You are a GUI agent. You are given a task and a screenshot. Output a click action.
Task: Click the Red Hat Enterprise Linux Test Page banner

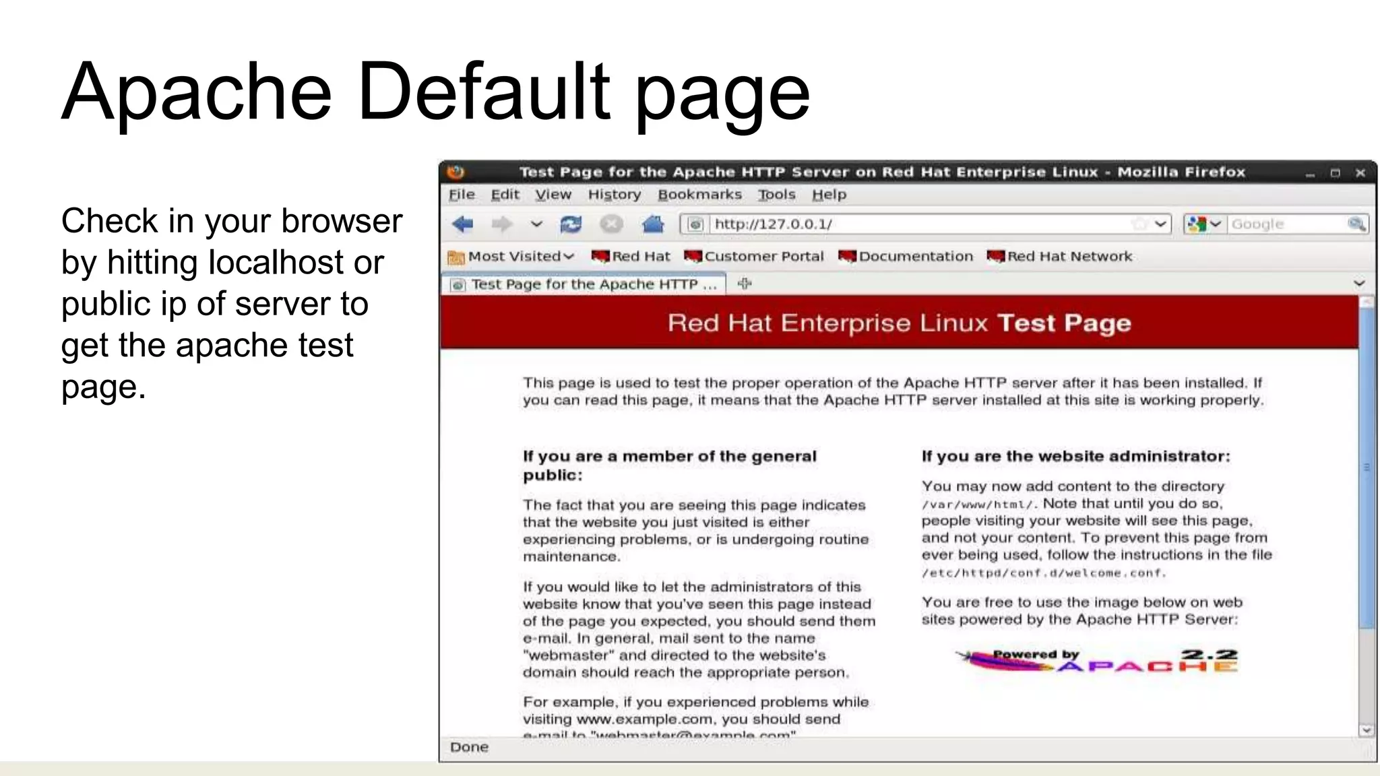[899, 323]
